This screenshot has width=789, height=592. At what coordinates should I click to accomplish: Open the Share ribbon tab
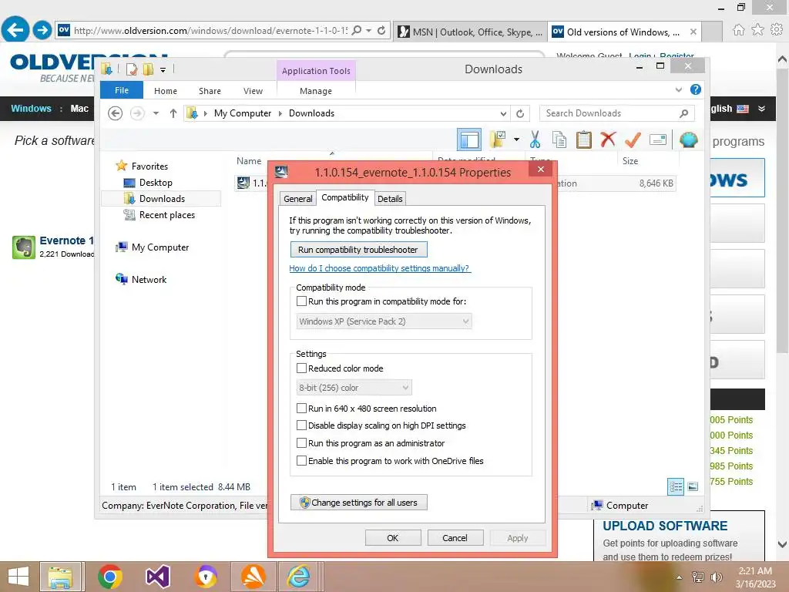click(210, 91)
